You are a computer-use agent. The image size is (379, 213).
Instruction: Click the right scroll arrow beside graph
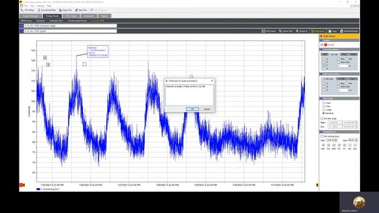(x=317, y=185)
